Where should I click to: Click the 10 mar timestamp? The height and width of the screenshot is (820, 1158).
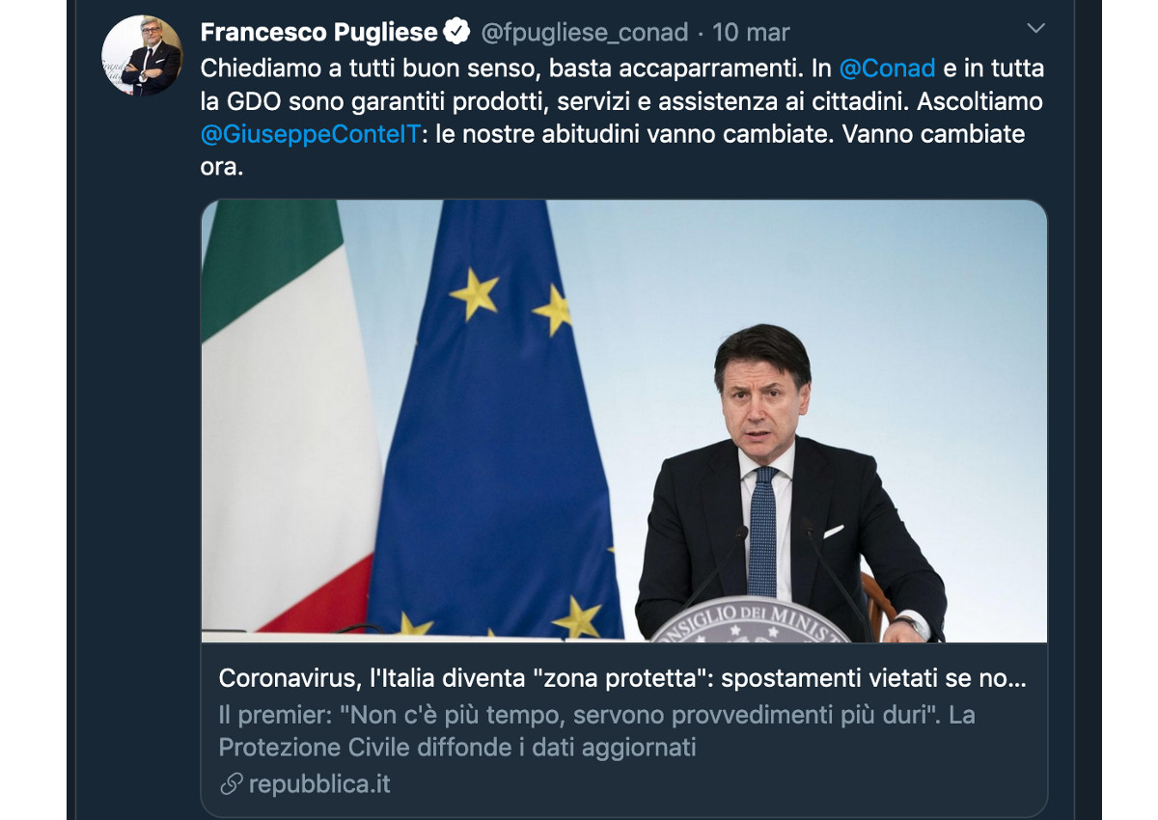751,32
